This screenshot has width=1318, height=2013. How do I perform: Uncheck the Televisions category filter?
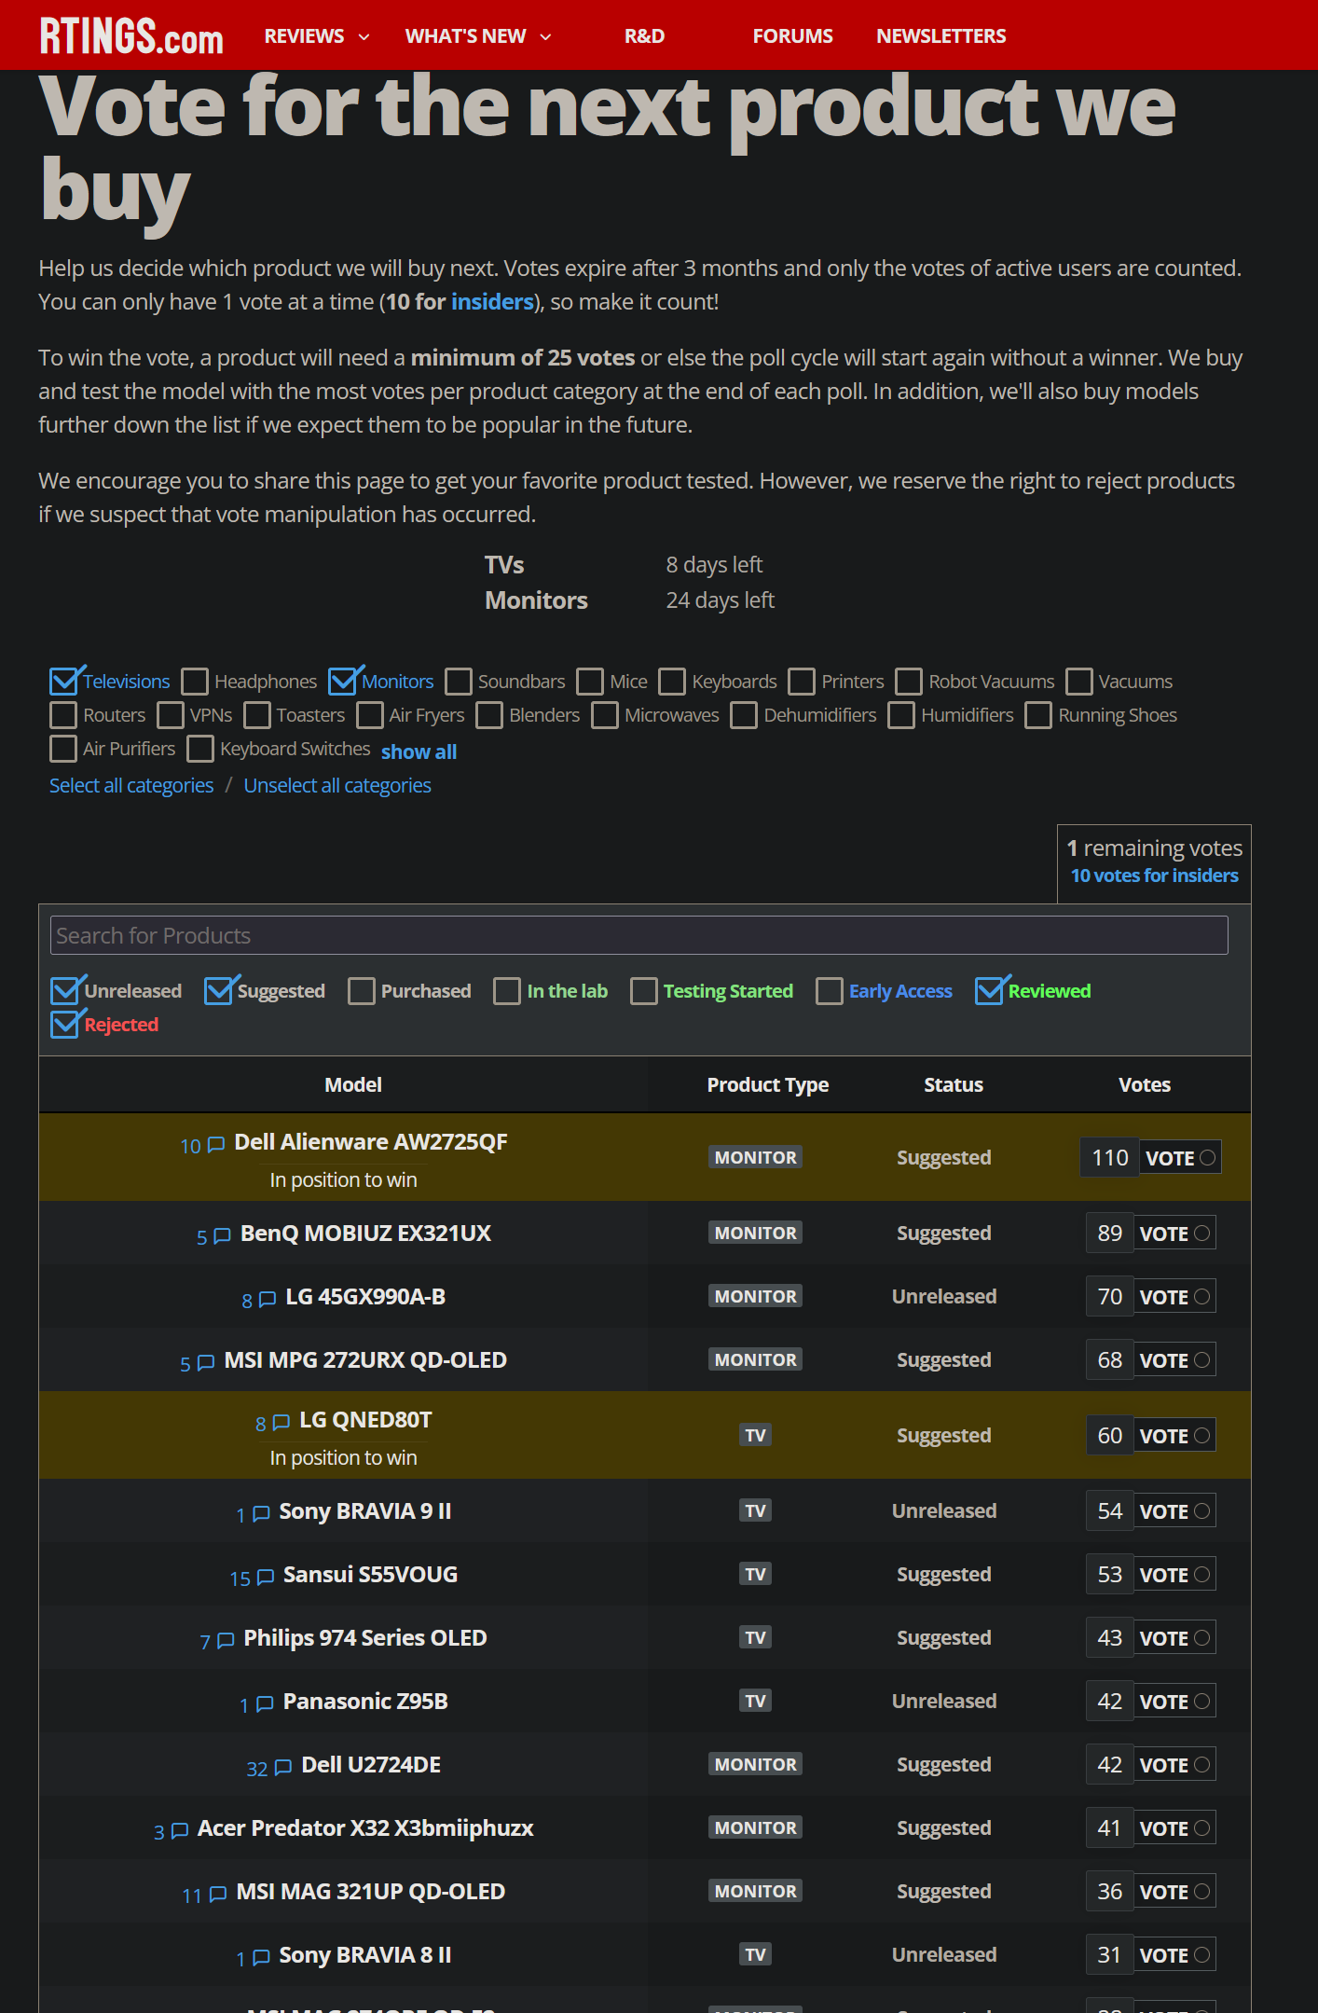pos(62,681)
